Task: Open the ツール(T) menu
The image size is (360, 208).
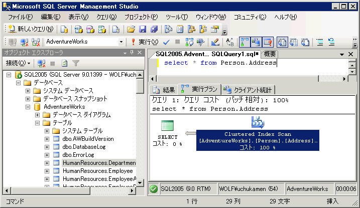Action: (x=177, y=17)
